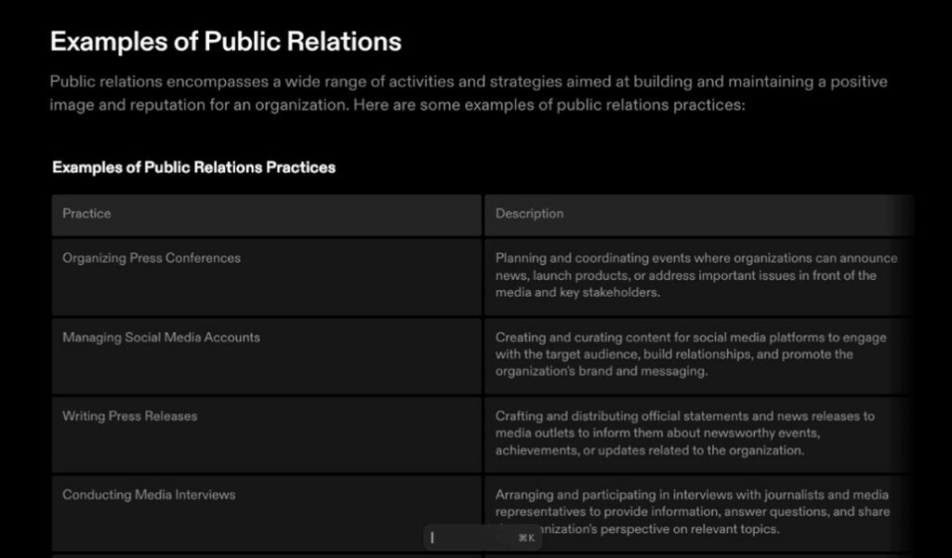Click the text 'media and key stakeholders'
Image resolution: width=952 pixels, height=558 pixels.
tap(576, 292)
